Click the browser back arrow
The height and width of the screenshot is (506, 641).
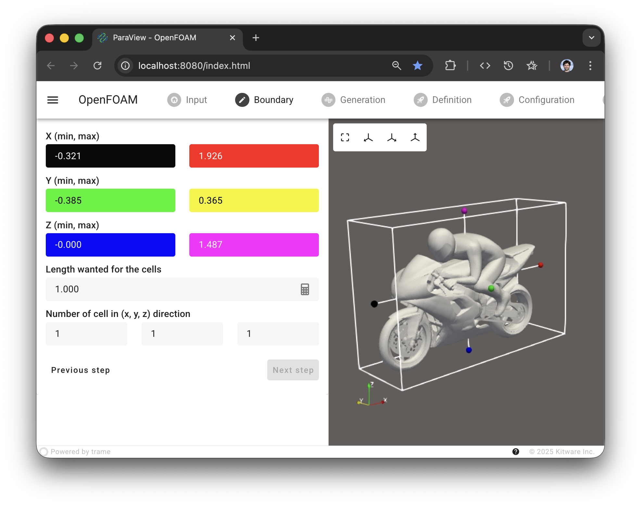[x=51, y=66]
